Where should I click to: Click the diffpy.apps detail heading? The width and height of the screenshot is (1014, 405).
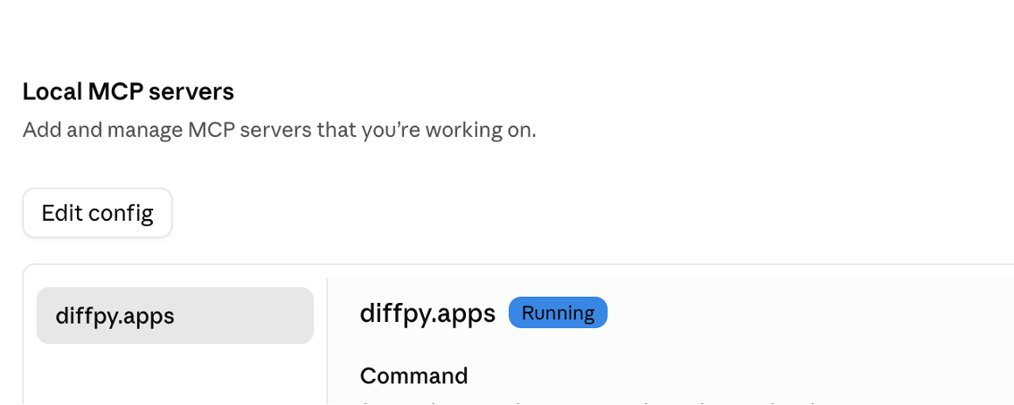pos(427,313)
